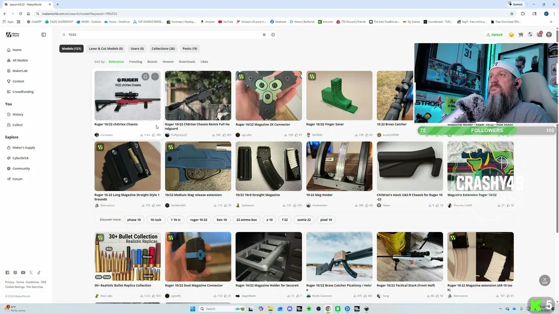Image resolution: width=559 pixels, height=314 pixels.
Task: Open MakerWorld Facebook icon in footer
Action: coord(7,273)
